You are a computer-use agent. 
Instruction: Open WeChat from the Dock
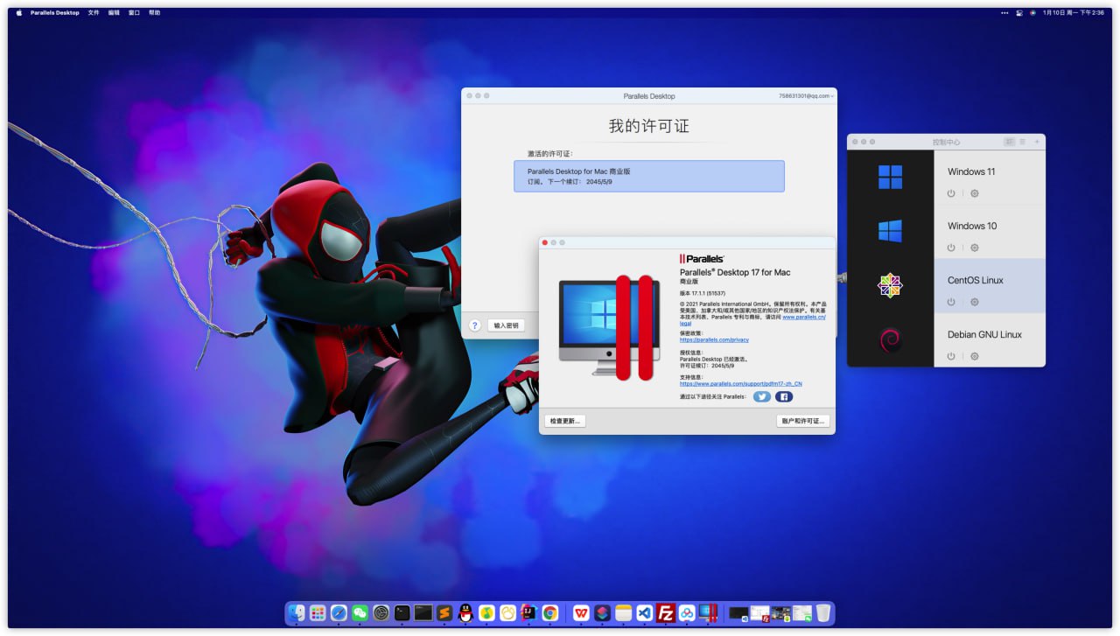point(360,613)
